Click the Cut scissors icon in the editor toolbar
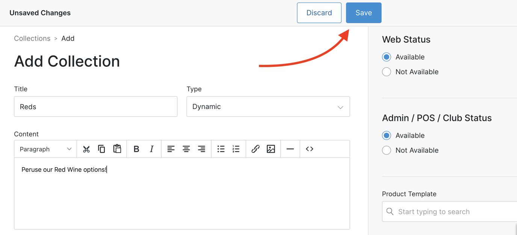Viewport: 517px width, 235px height. click(86, 149)
